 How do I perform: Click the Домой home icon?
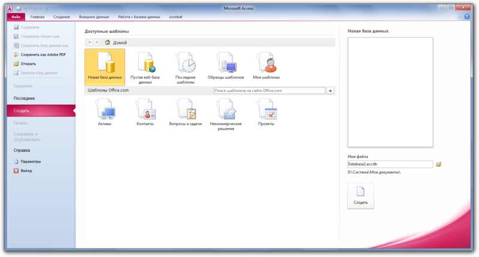point(108,42)
